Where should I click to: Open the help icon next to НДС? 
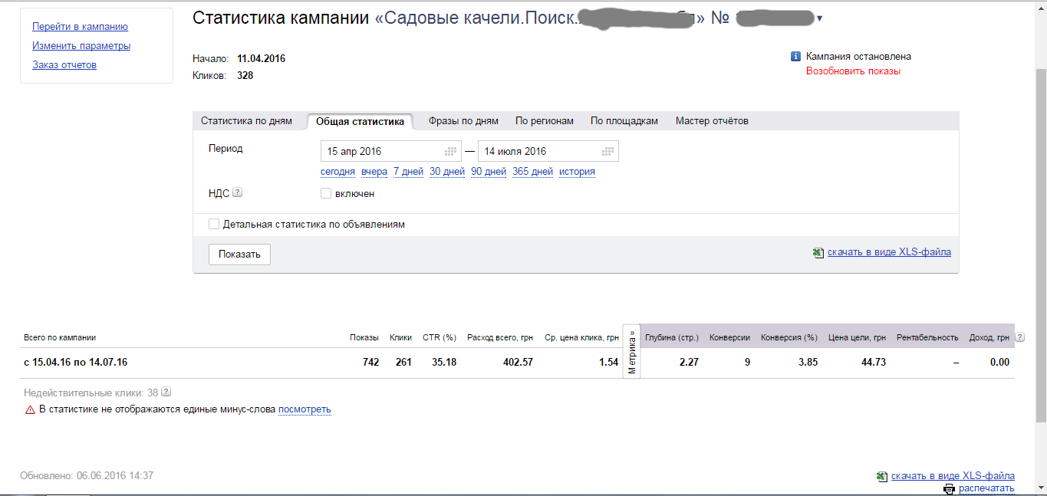[238, 192]
